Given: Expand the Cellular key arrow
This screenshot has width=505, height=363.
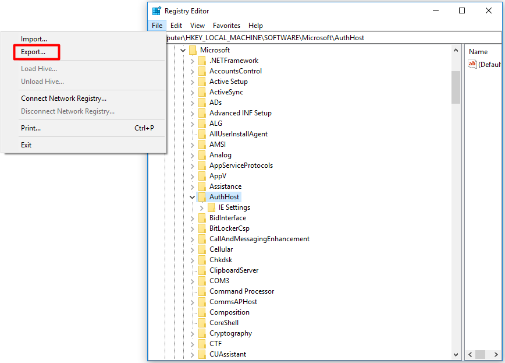Looking at the screenshot, I should [x=193, y=249].
